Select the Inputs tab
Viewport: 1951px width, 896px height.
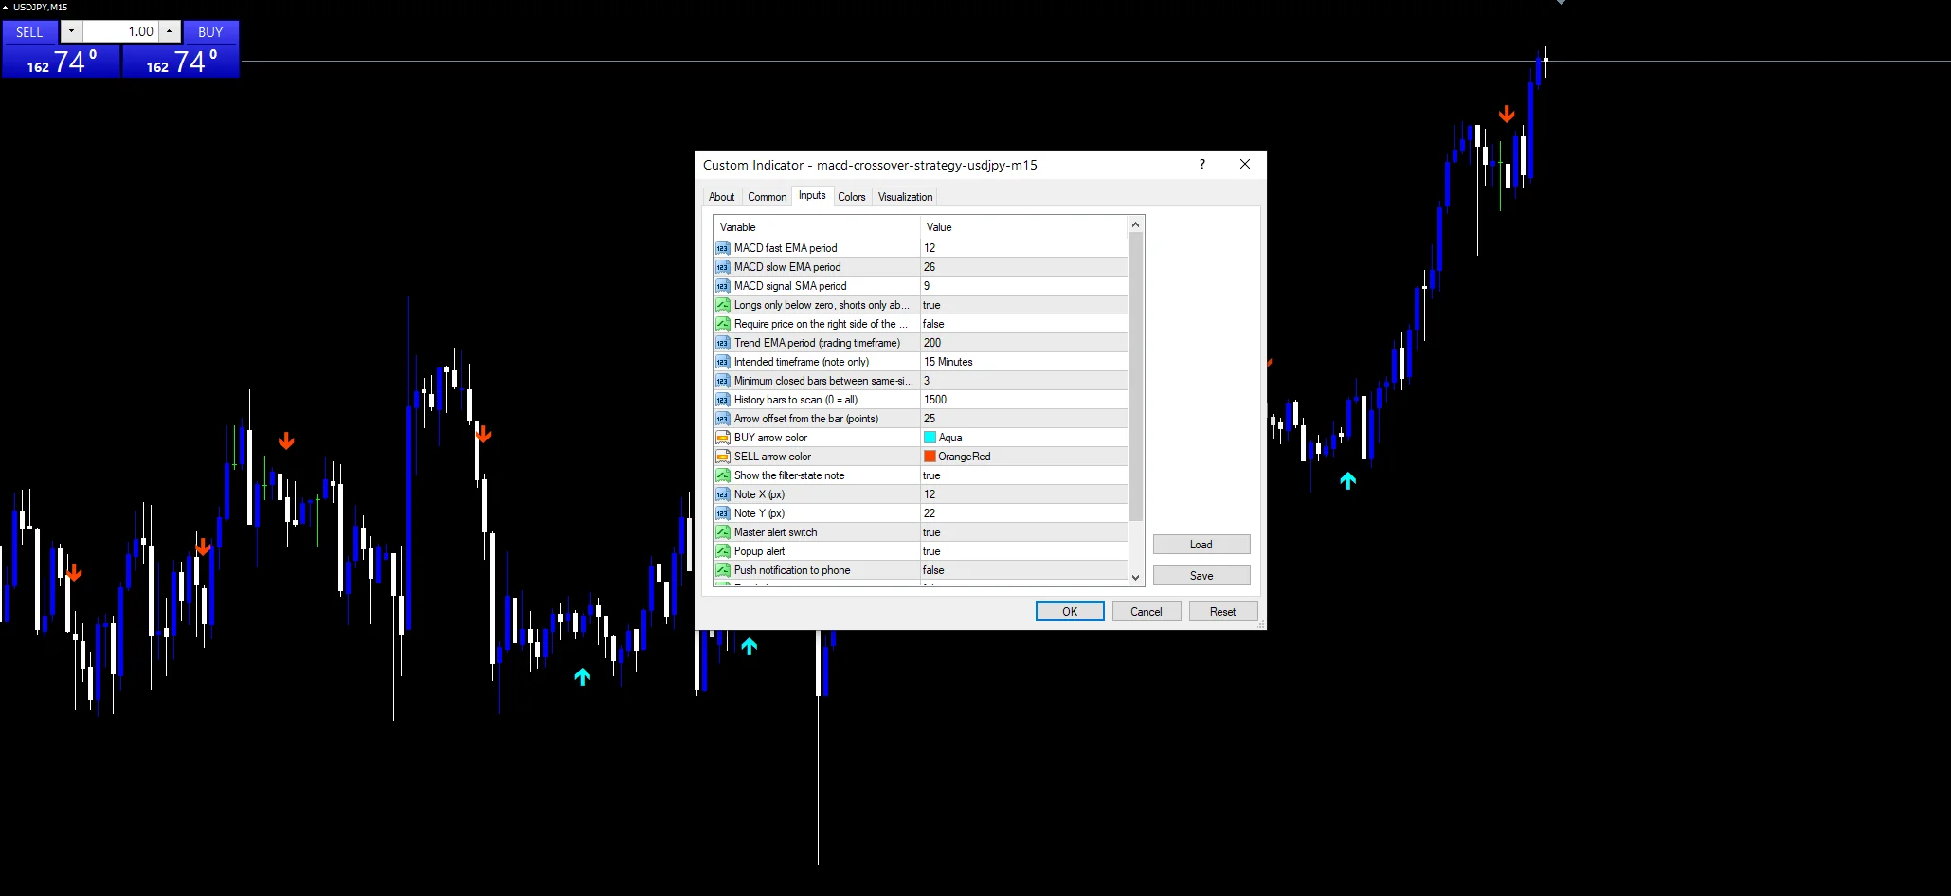click(x=812, y=195)
